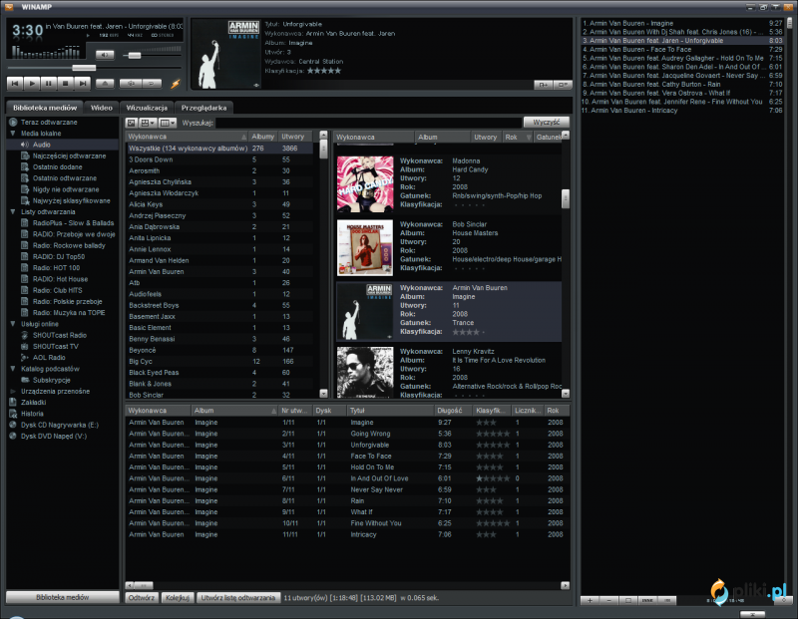Screen dimensions: 798x619
Task: Pause the current song
Action: pyautogui.click(x=48, y=83)
